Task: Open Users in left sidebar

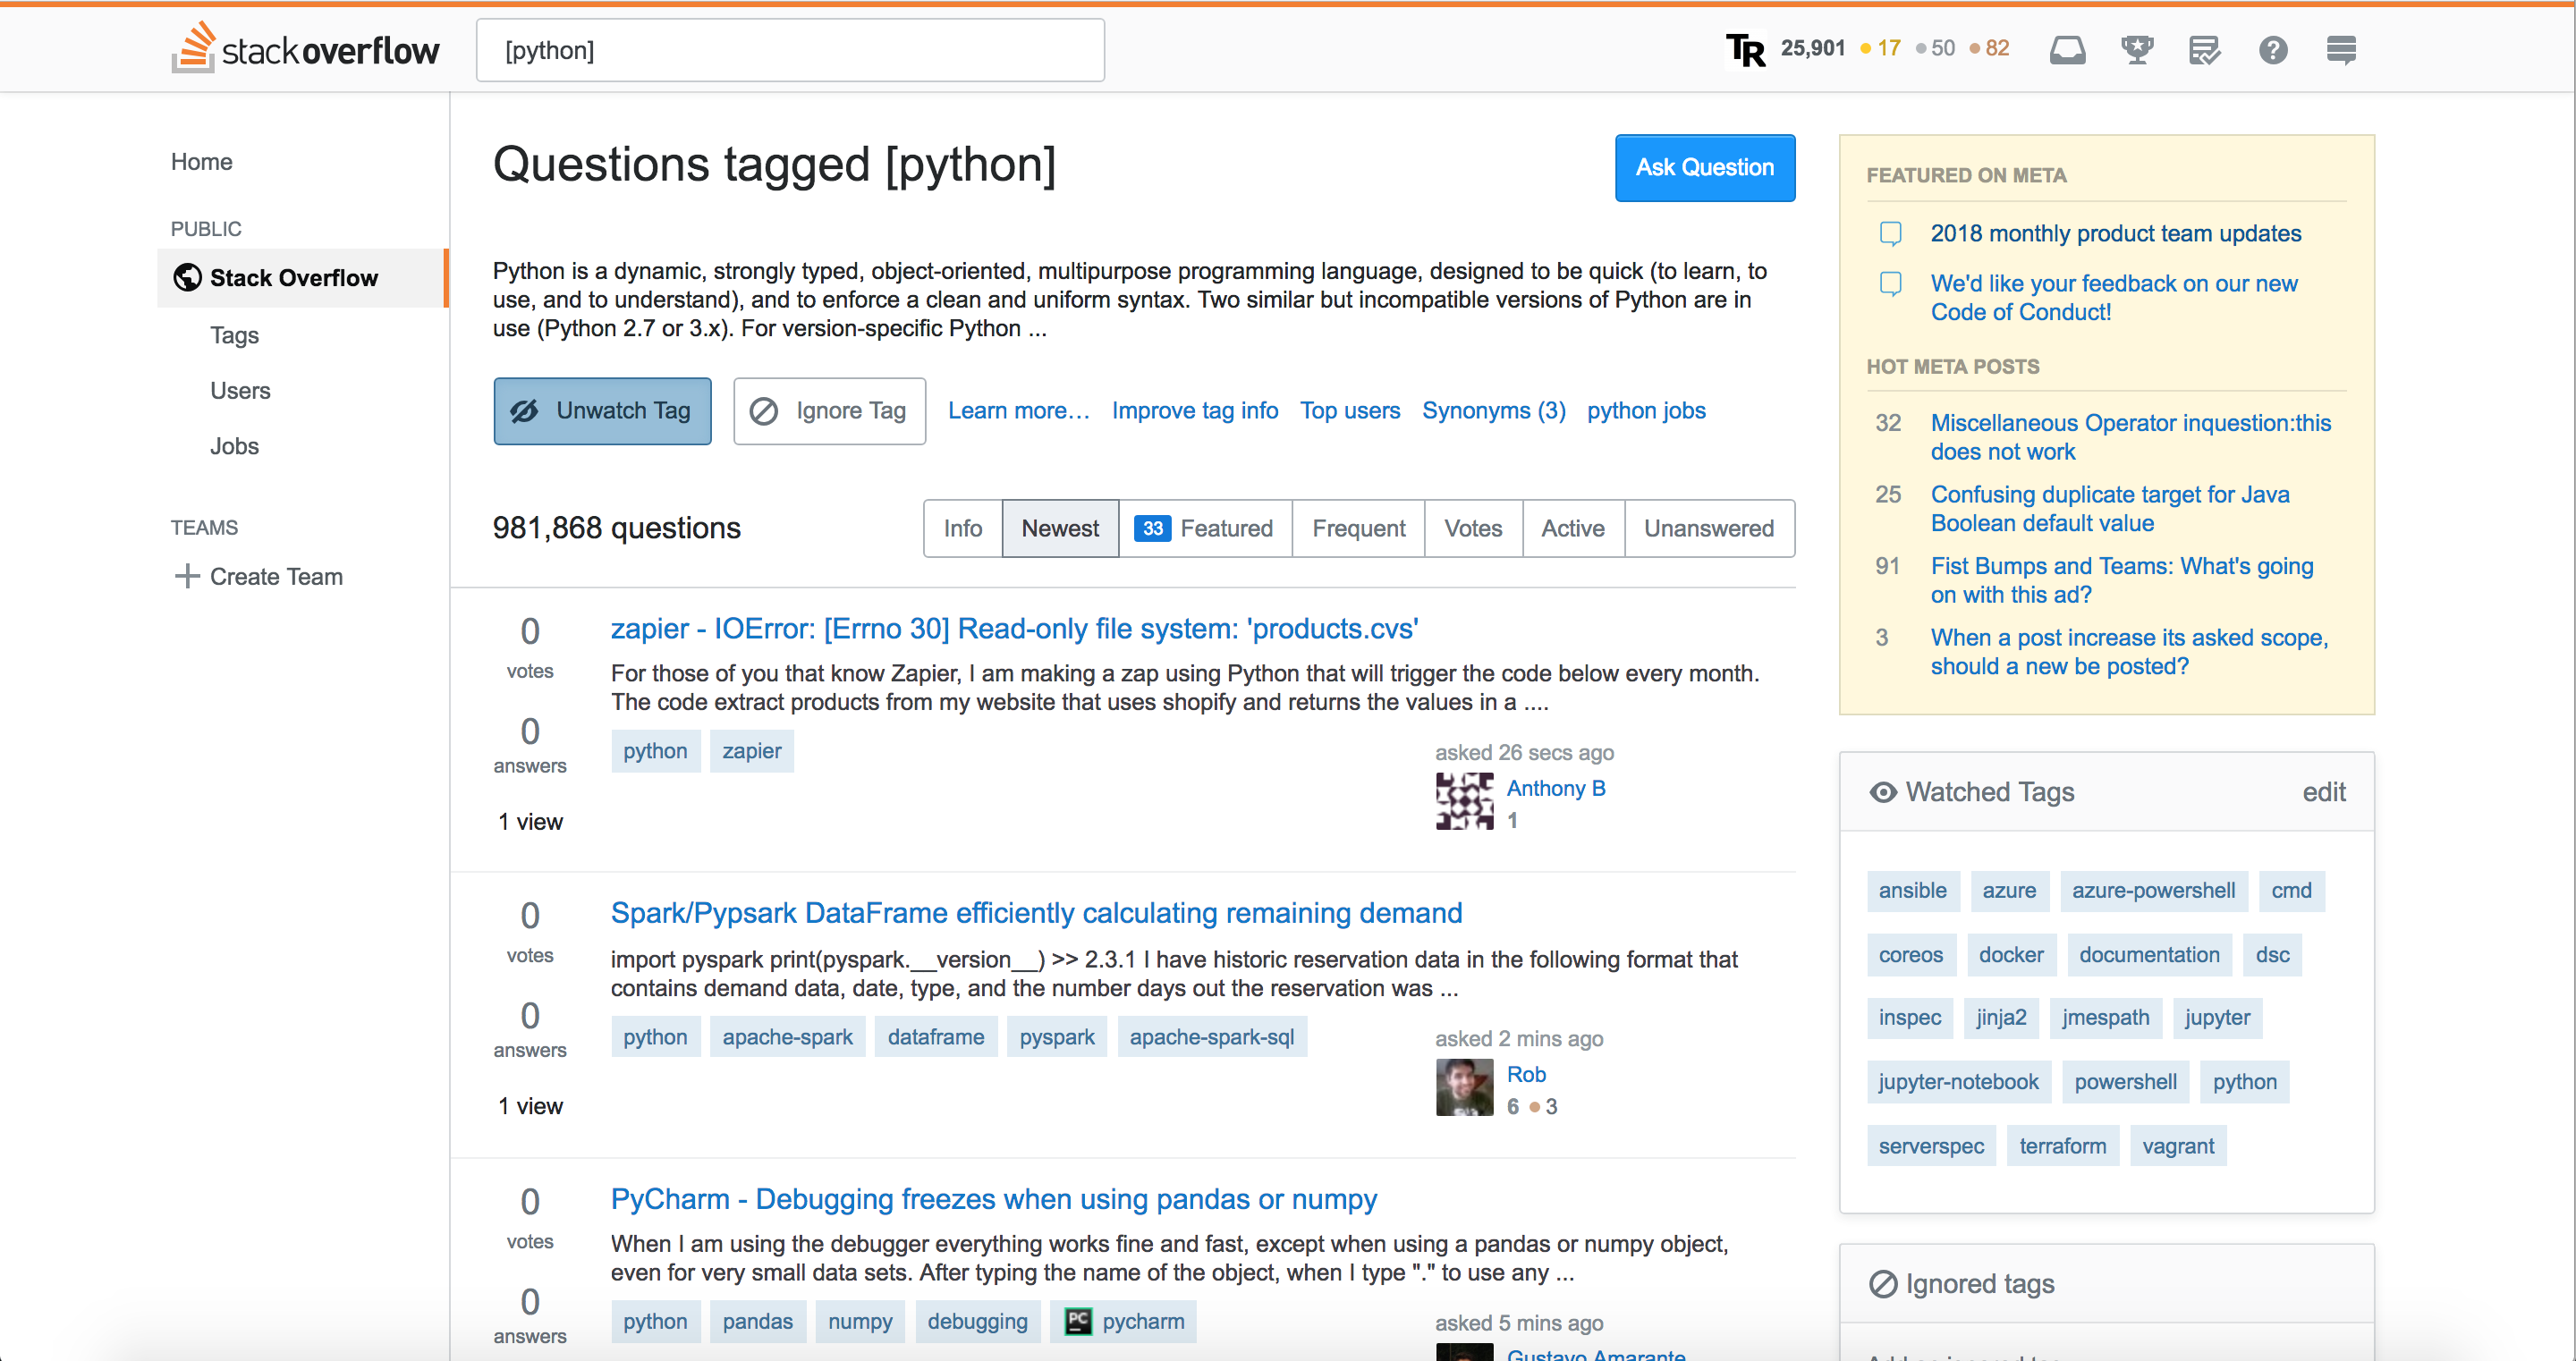Action: [x=240, y=391]
